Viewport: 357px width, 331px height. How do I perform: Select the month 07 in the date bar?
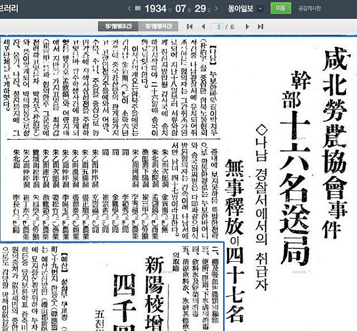point(181,9)
